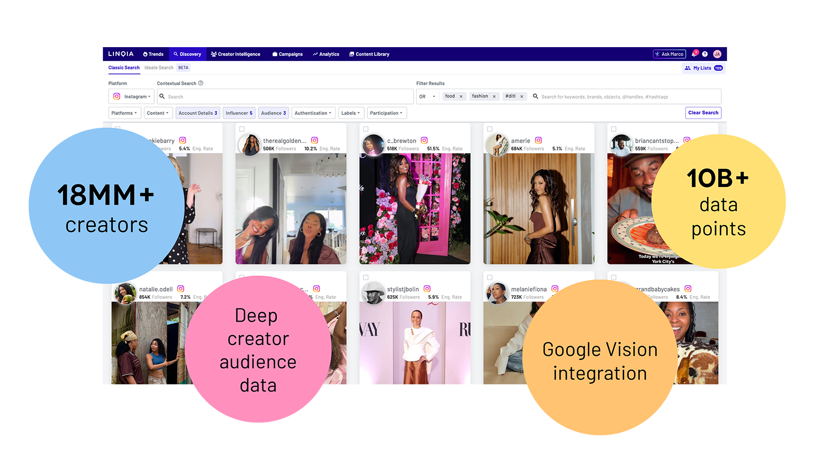Open c_brewton profile avatar

point(374,145)
